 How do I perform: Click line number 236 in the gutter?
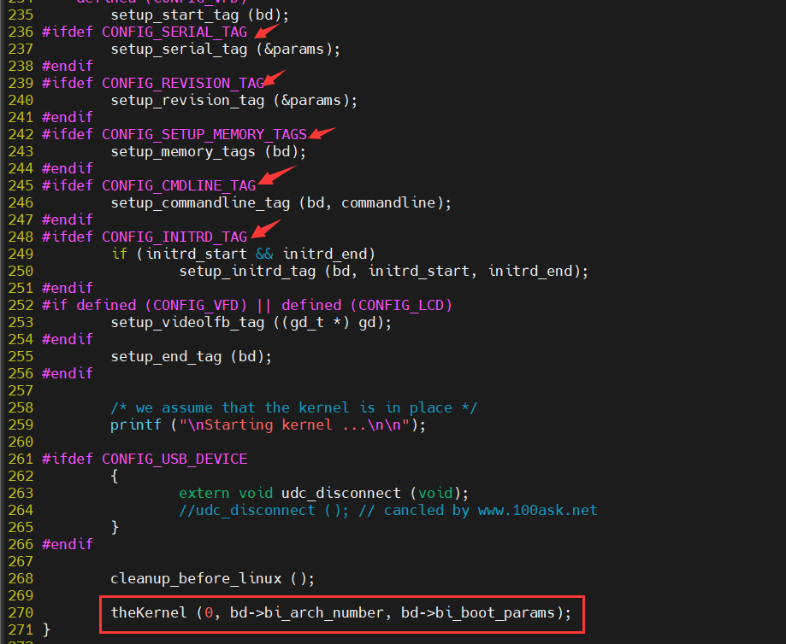[21, 32]
